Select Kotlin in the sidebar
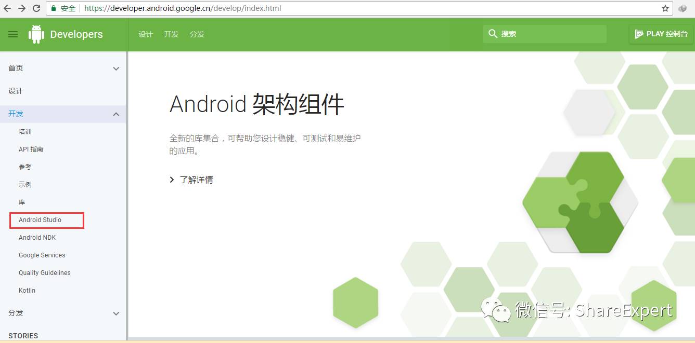The image size is (695, 343). click(27, 291)
